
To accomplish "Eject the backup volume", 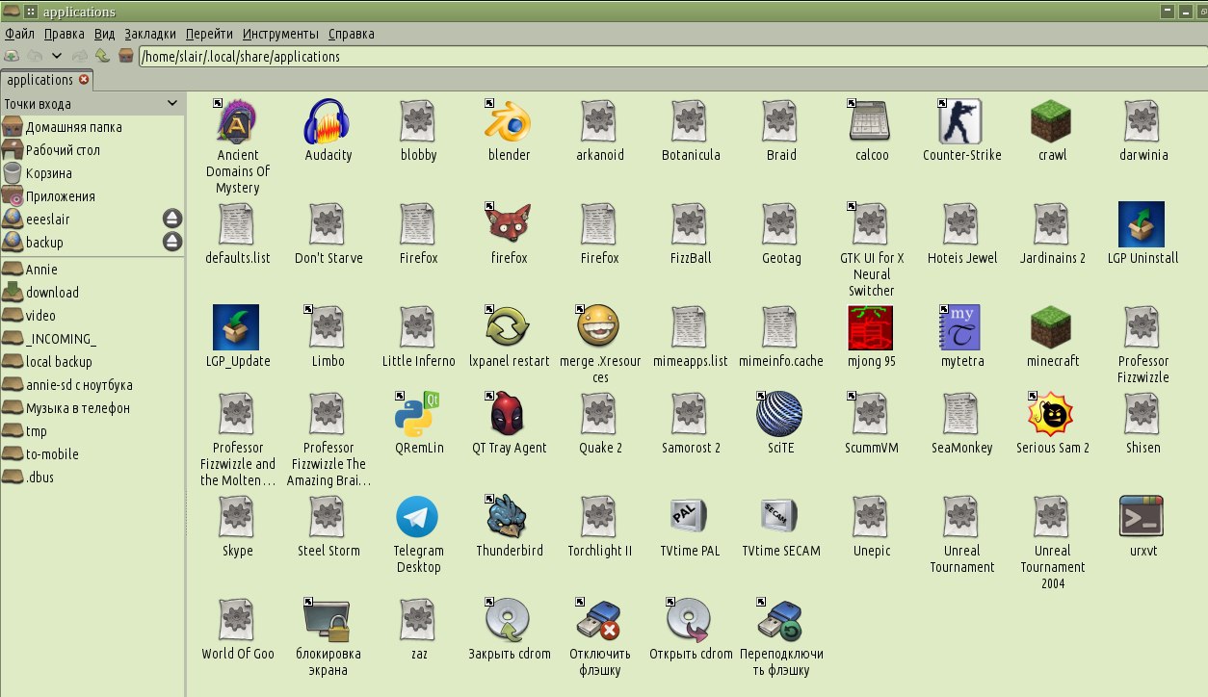I will pyautogui.click(x=171, y=242).
